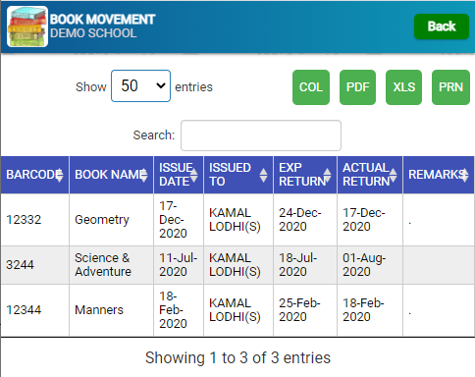Select the Science & Adventure row
The image size is (475, 377).
coord(237,265)
